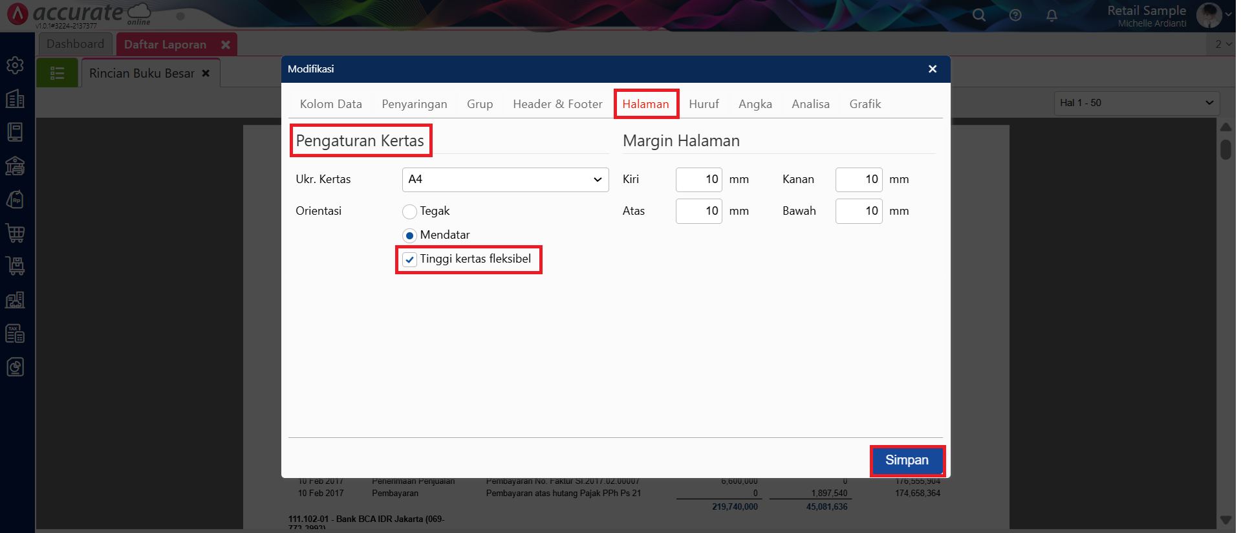Click the Kiri margin input field
The width and height of the screenshot is (1241, 533).
tap(698, 180)
